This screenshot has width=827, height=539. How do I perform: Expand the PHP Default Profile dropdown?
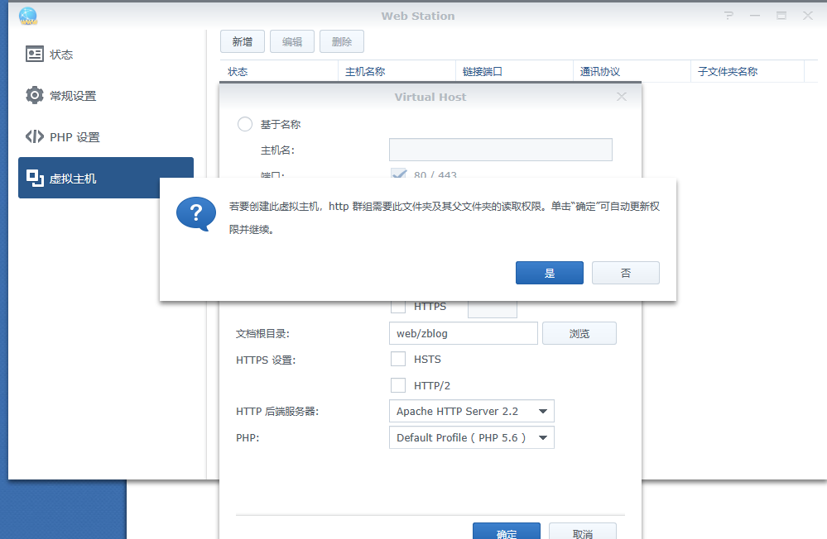pos(471,437)
